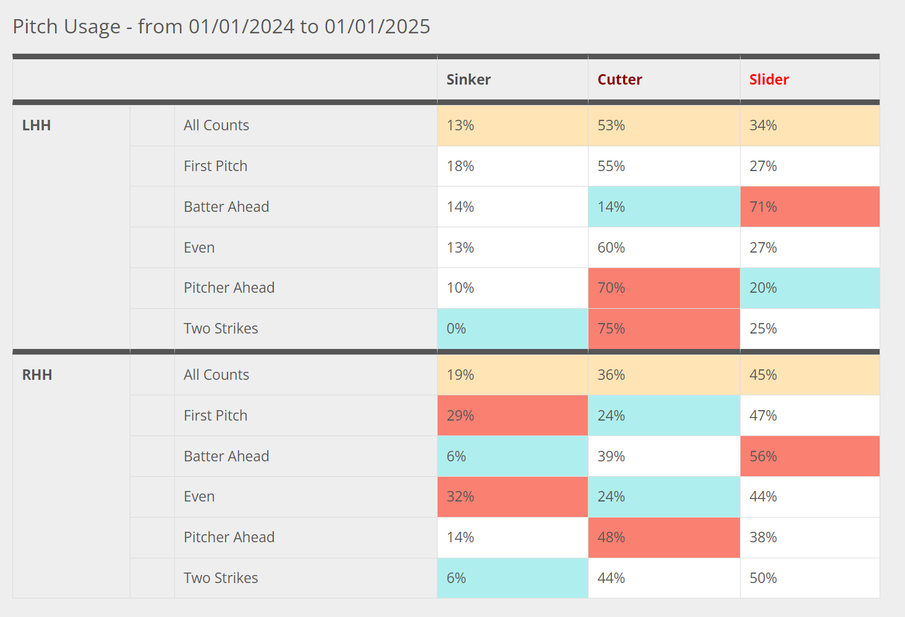
Task: Click LHH Batter Ahead slider 71% cell
Action: [x=809, y=207]
